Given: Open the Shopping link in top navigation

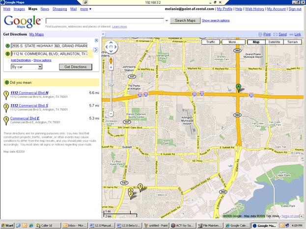Looking at the screenshot, I should point(59,9).
